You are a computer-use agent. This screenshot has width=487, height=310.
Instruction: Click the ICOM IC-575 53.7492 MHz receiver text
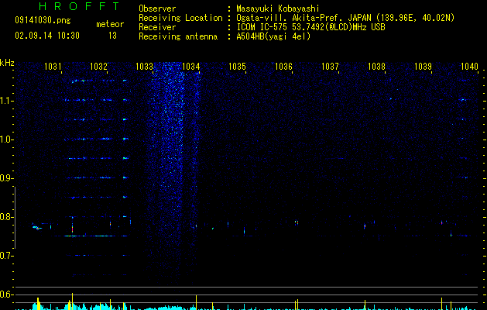pos(310,27)
